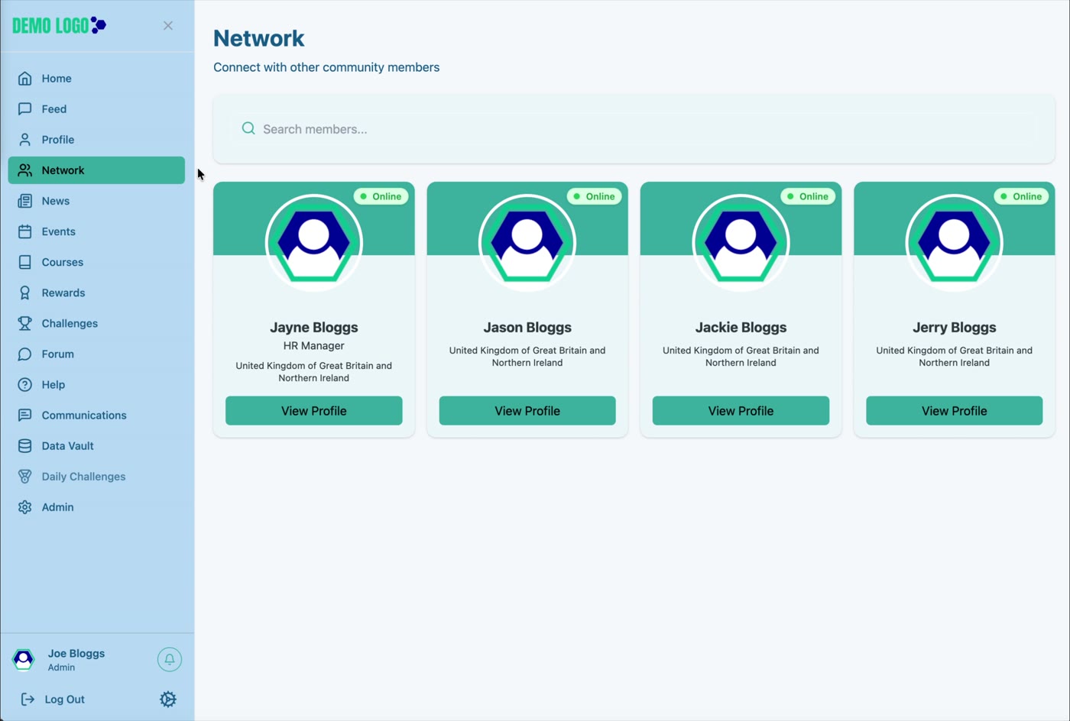The width and height of the screenshot is (1070, 721).
Task: Click Online badge on Jackie Bloggs card
Action: [x=808, y=196]
